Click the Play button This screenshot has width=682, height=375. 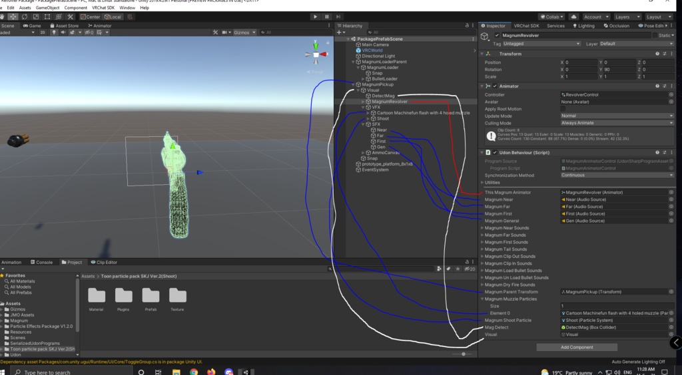(x=315, y=17)
